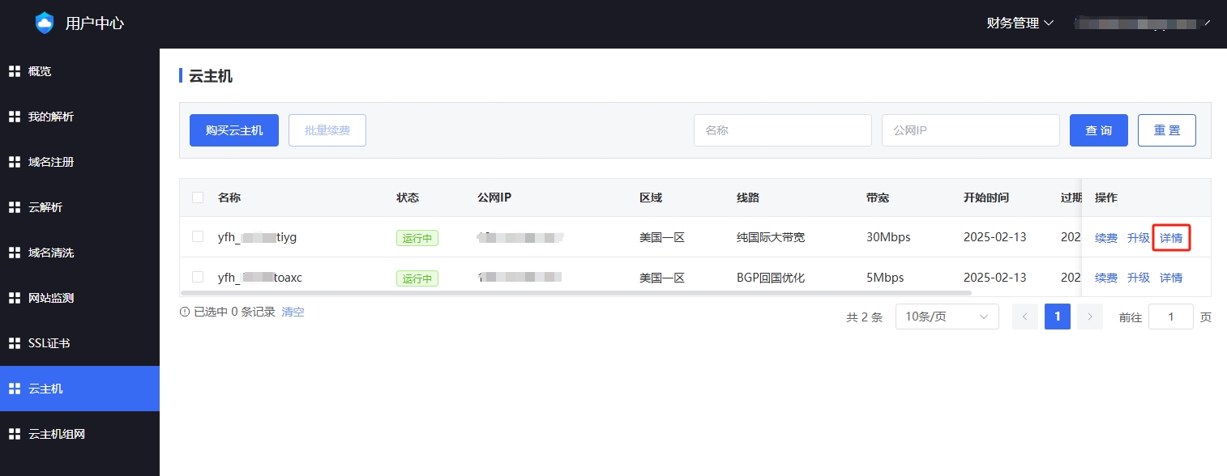Click the grid icon beside 云主机组网
The height and width of the screenshot is (476, 1227).
[14, 434]
